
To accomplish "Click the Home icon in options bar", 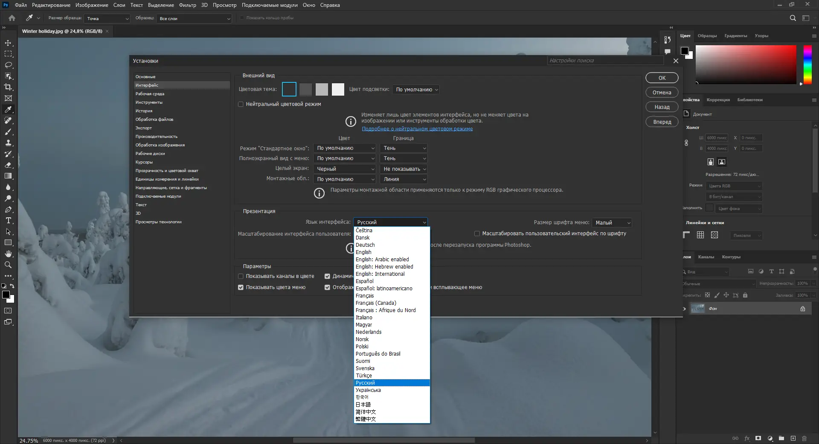I will [x=12, y=18].
